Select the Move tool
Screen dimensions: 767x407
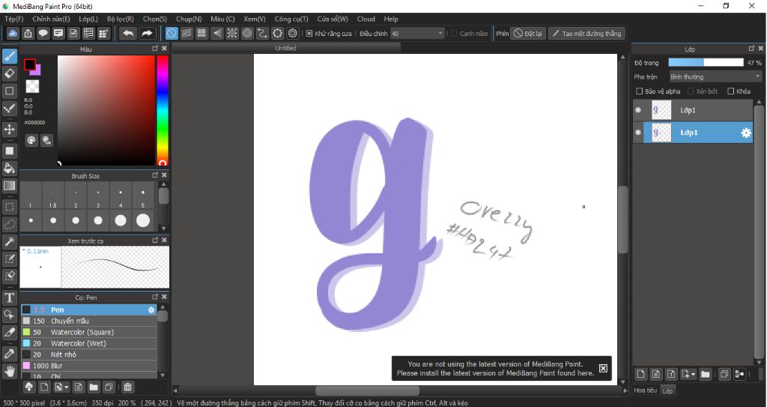point(10,130)
